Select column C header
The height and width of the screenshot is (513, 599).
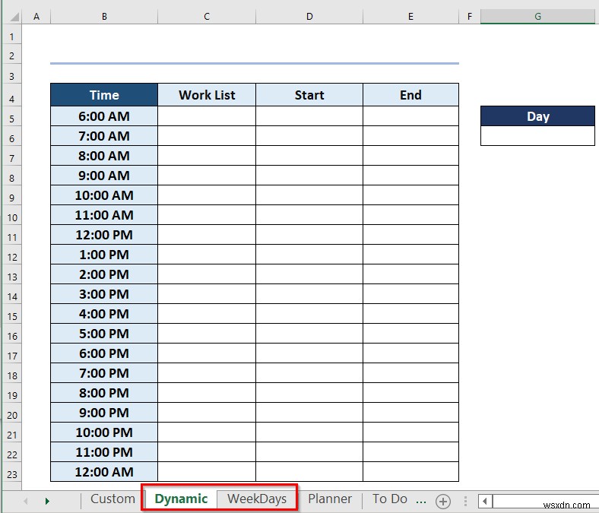tap(207, 17)
